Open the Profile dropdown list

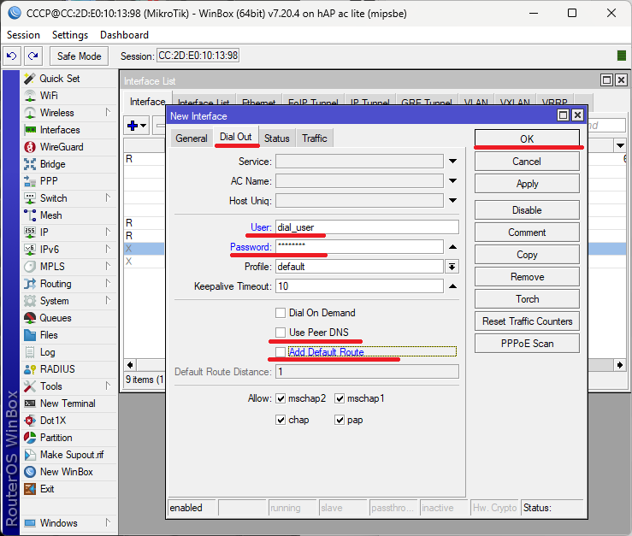coord(452,267)
